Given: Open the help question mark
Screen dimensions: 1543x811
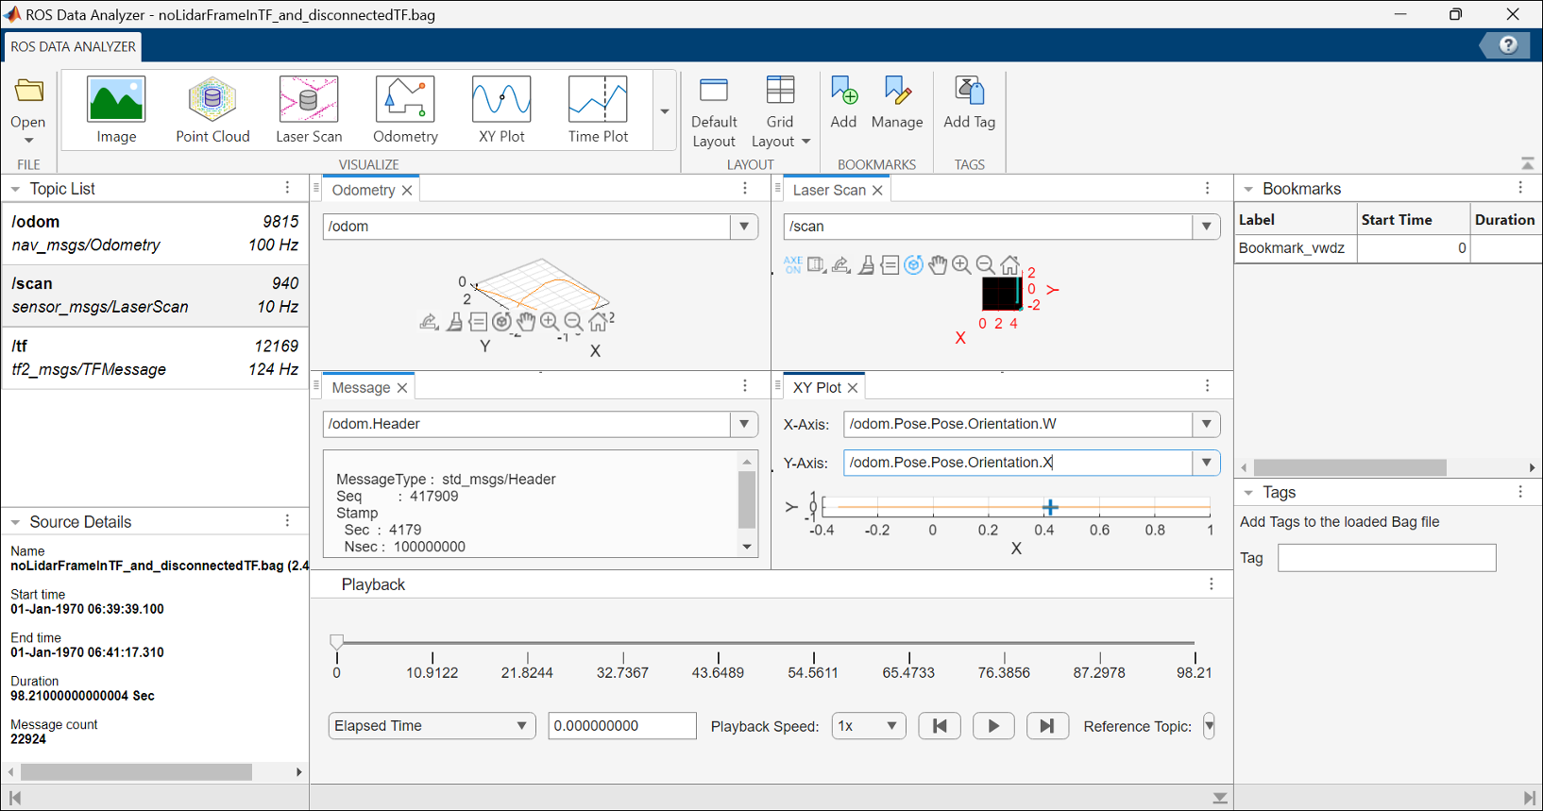Looking at the screenshot, I should (x=1508, y=45).
